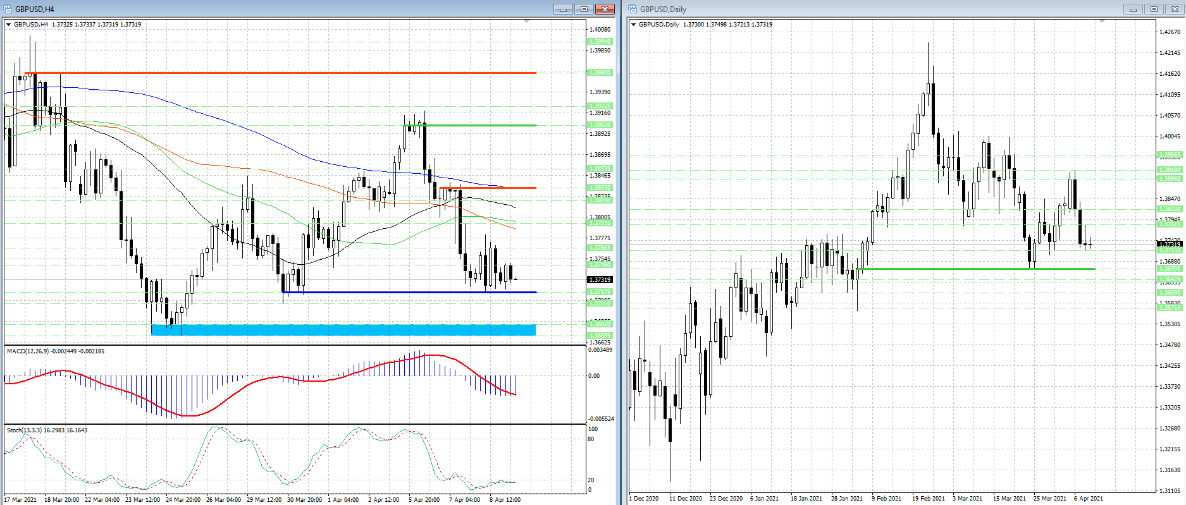Close the GBPUSD,Daily chart window
Screen dimensions: 1186x505
click(1175, 9)
